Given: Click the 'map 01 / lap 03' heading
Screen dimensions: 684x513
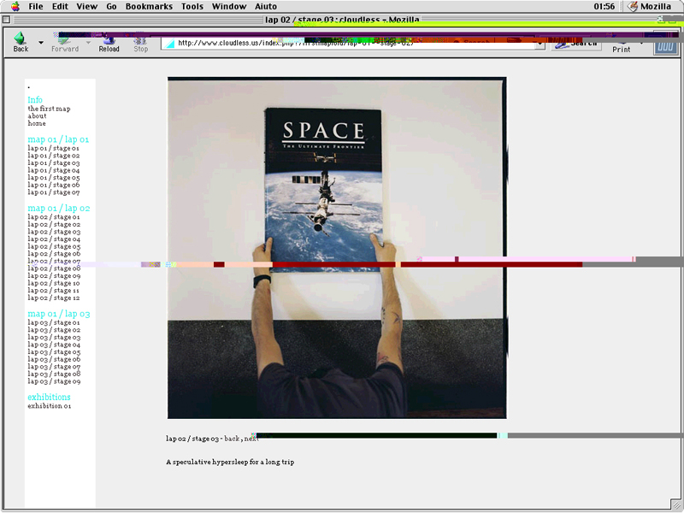Looking at the screenshot, I should pos(58,314).
